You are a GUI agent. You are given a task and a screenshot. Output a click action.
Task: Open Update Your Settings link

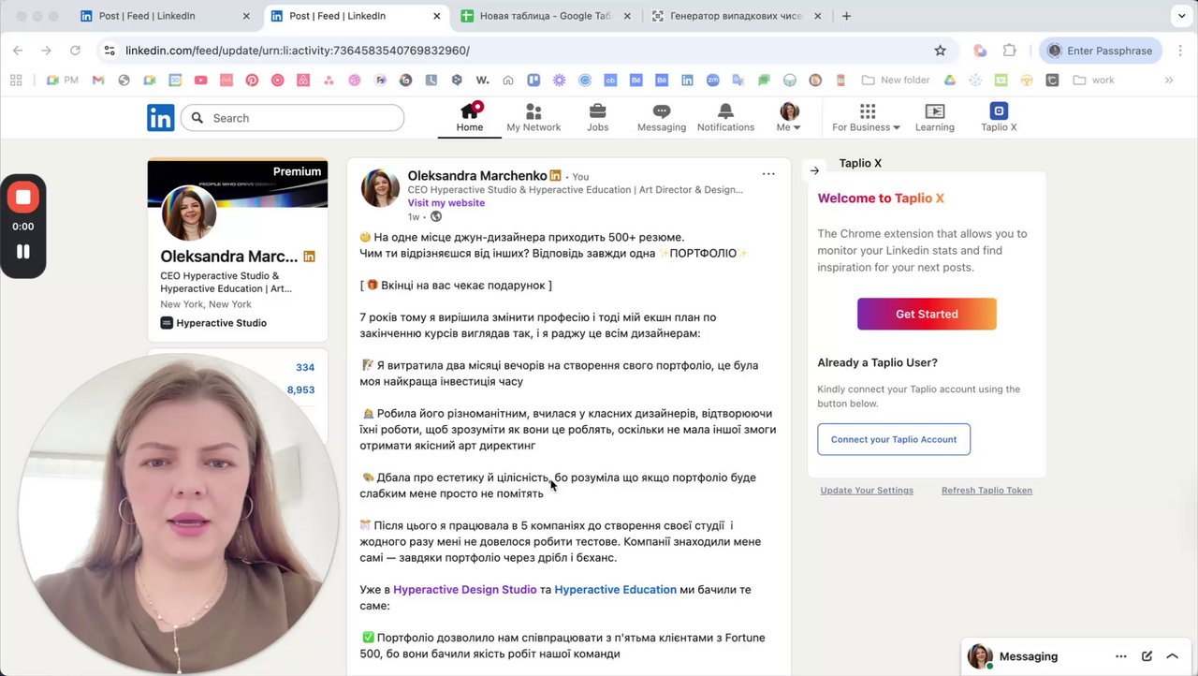[867, 491]
